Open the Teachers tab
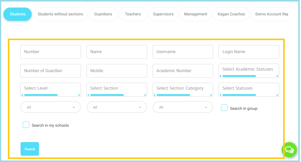The height and width of the screenshot is (162, 301). pos(133,14)
